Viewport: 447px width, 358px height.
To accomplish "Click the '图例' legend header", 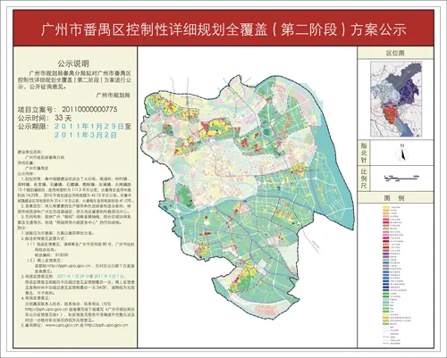I will coord(395,198).
